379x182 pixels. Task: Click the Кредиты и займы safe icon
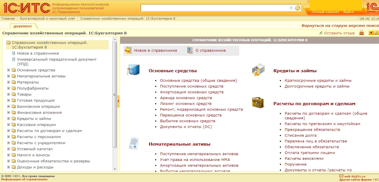pyautogui.click(x=258, y=70)
